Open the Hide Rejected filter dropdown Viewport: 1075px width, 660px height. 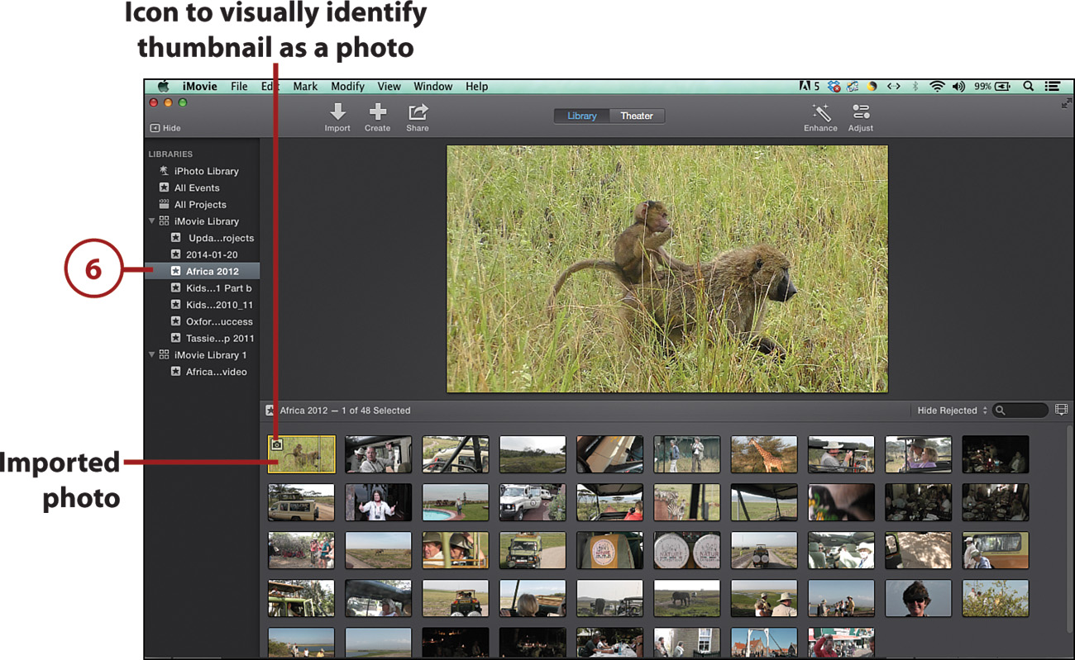coord(953,411)
